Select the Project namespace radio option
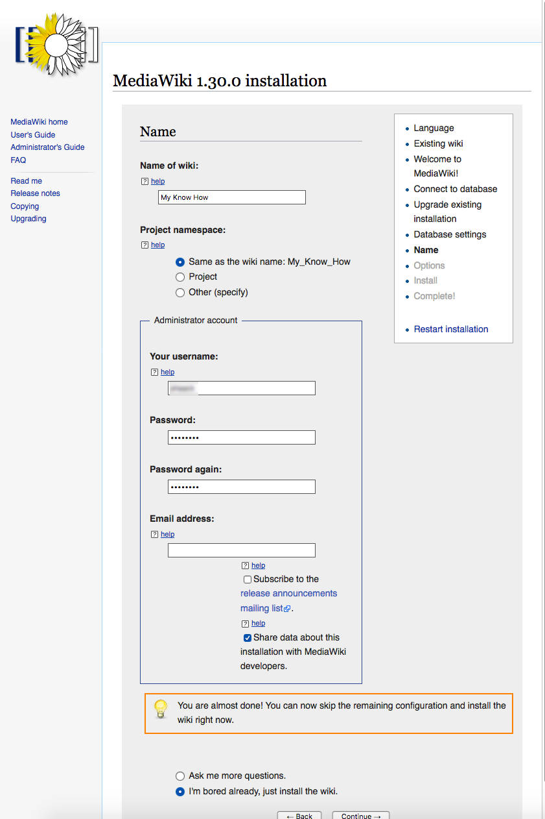This screenshot has width=545, height=819. pyautogui.click(x=180, y=277)
